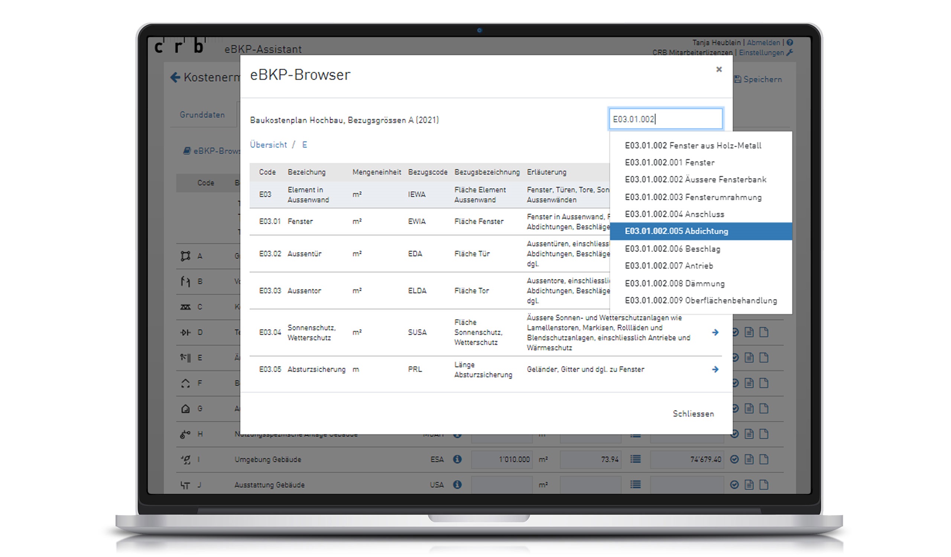Viewport: 951px width, 557px height.
Task: Click unit price field 73.94
Action: point(591,459)
